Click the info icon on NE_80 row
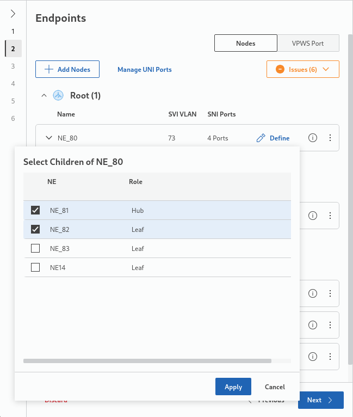The height and width of the screenshot is (417, 353). 313,138
